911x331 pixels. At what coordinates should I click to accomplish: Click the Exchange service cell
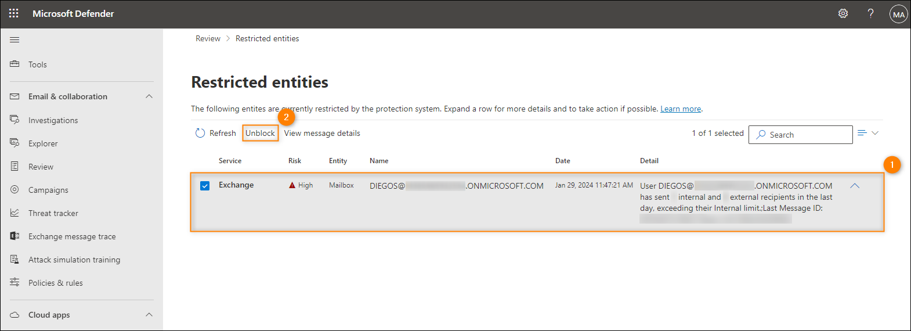click(236, 185)
